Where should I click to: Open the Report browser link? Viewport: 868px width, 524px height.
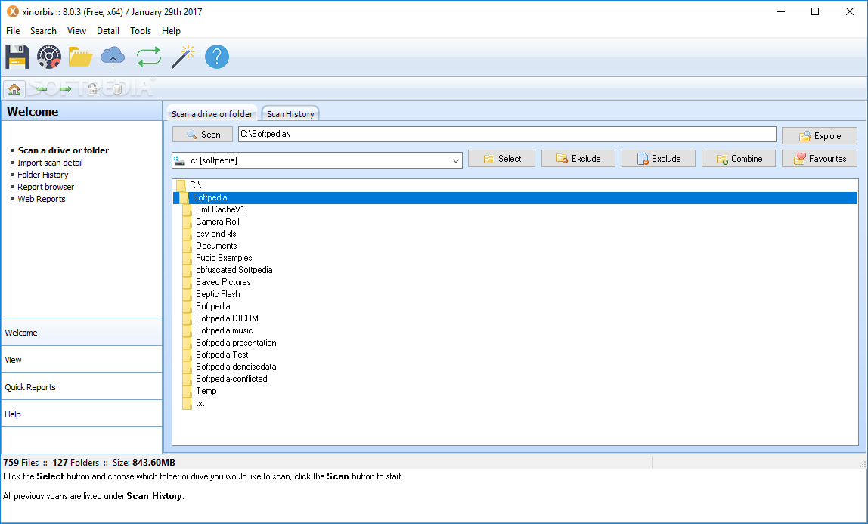click(x=45, y=187)
